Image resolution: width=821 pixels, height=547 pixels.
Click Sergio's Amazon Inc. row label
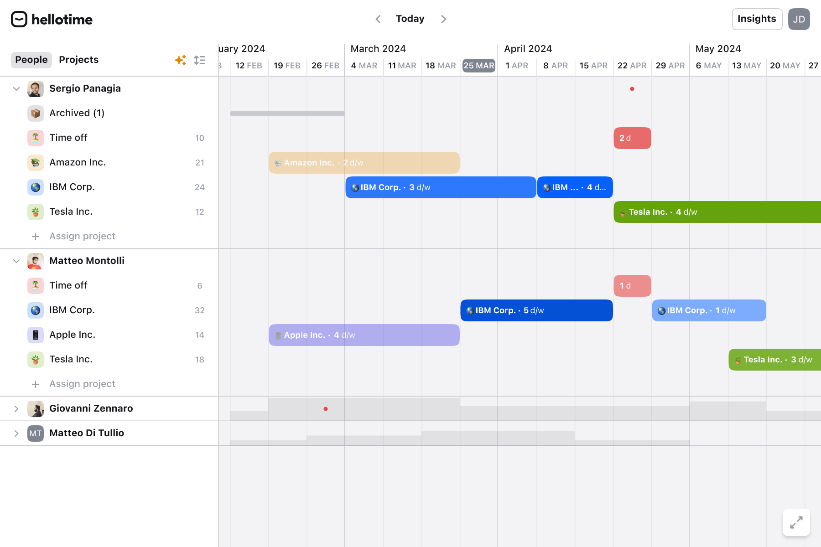(x=78, y=162)
